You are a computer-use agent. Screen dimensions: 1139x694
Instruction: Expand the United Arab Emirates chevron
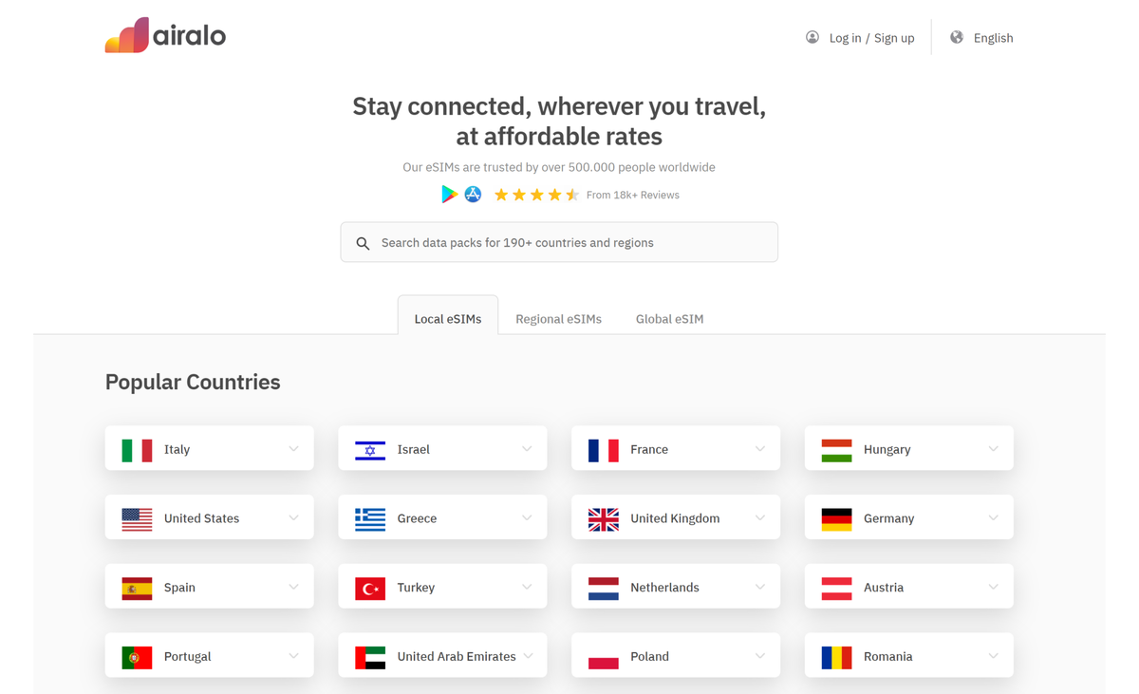[529, 656]
